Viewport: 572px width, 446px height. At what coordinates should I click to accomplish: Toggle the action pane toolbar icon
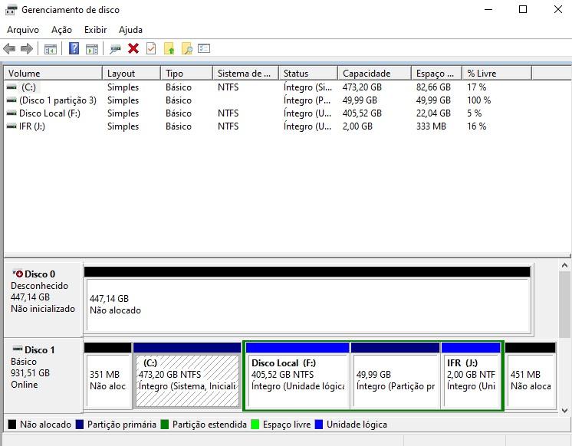pyautogui.click(x=92, y=48)
